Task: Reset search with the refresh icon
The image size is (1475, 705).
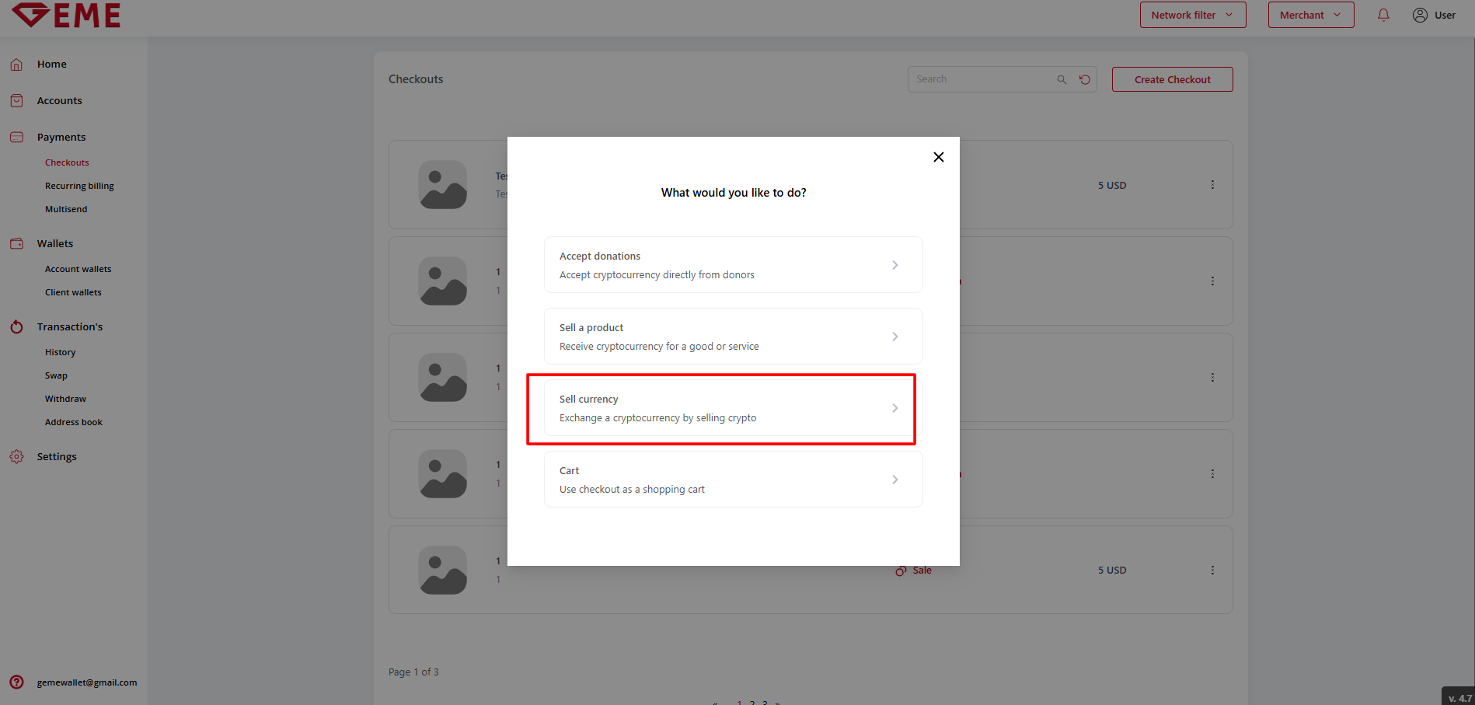Action: pos(1085,79)
